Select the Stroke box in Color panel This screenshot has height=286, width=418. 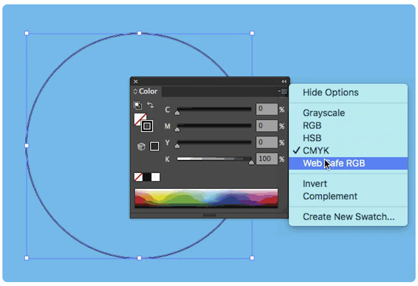(x=147, y=127)
